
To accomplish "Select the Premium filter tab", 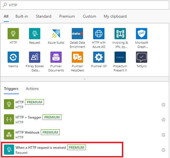I will click(67, 17).
